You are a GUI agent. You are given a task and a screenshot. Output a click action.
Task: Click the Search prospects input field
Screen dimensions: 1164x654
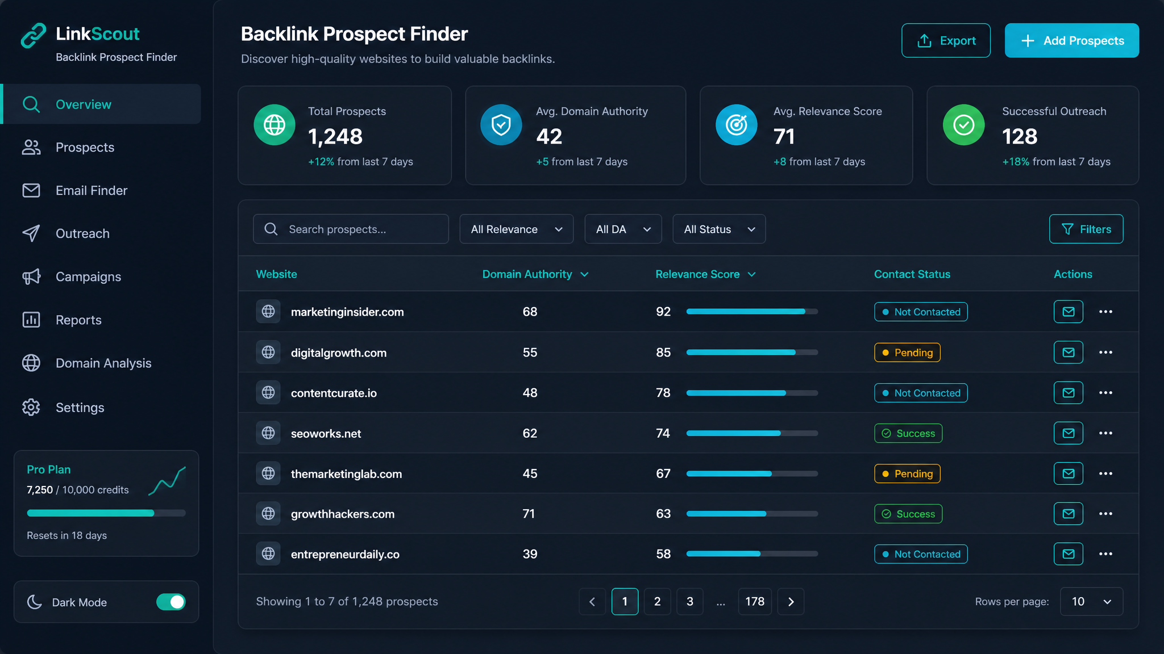351,229
